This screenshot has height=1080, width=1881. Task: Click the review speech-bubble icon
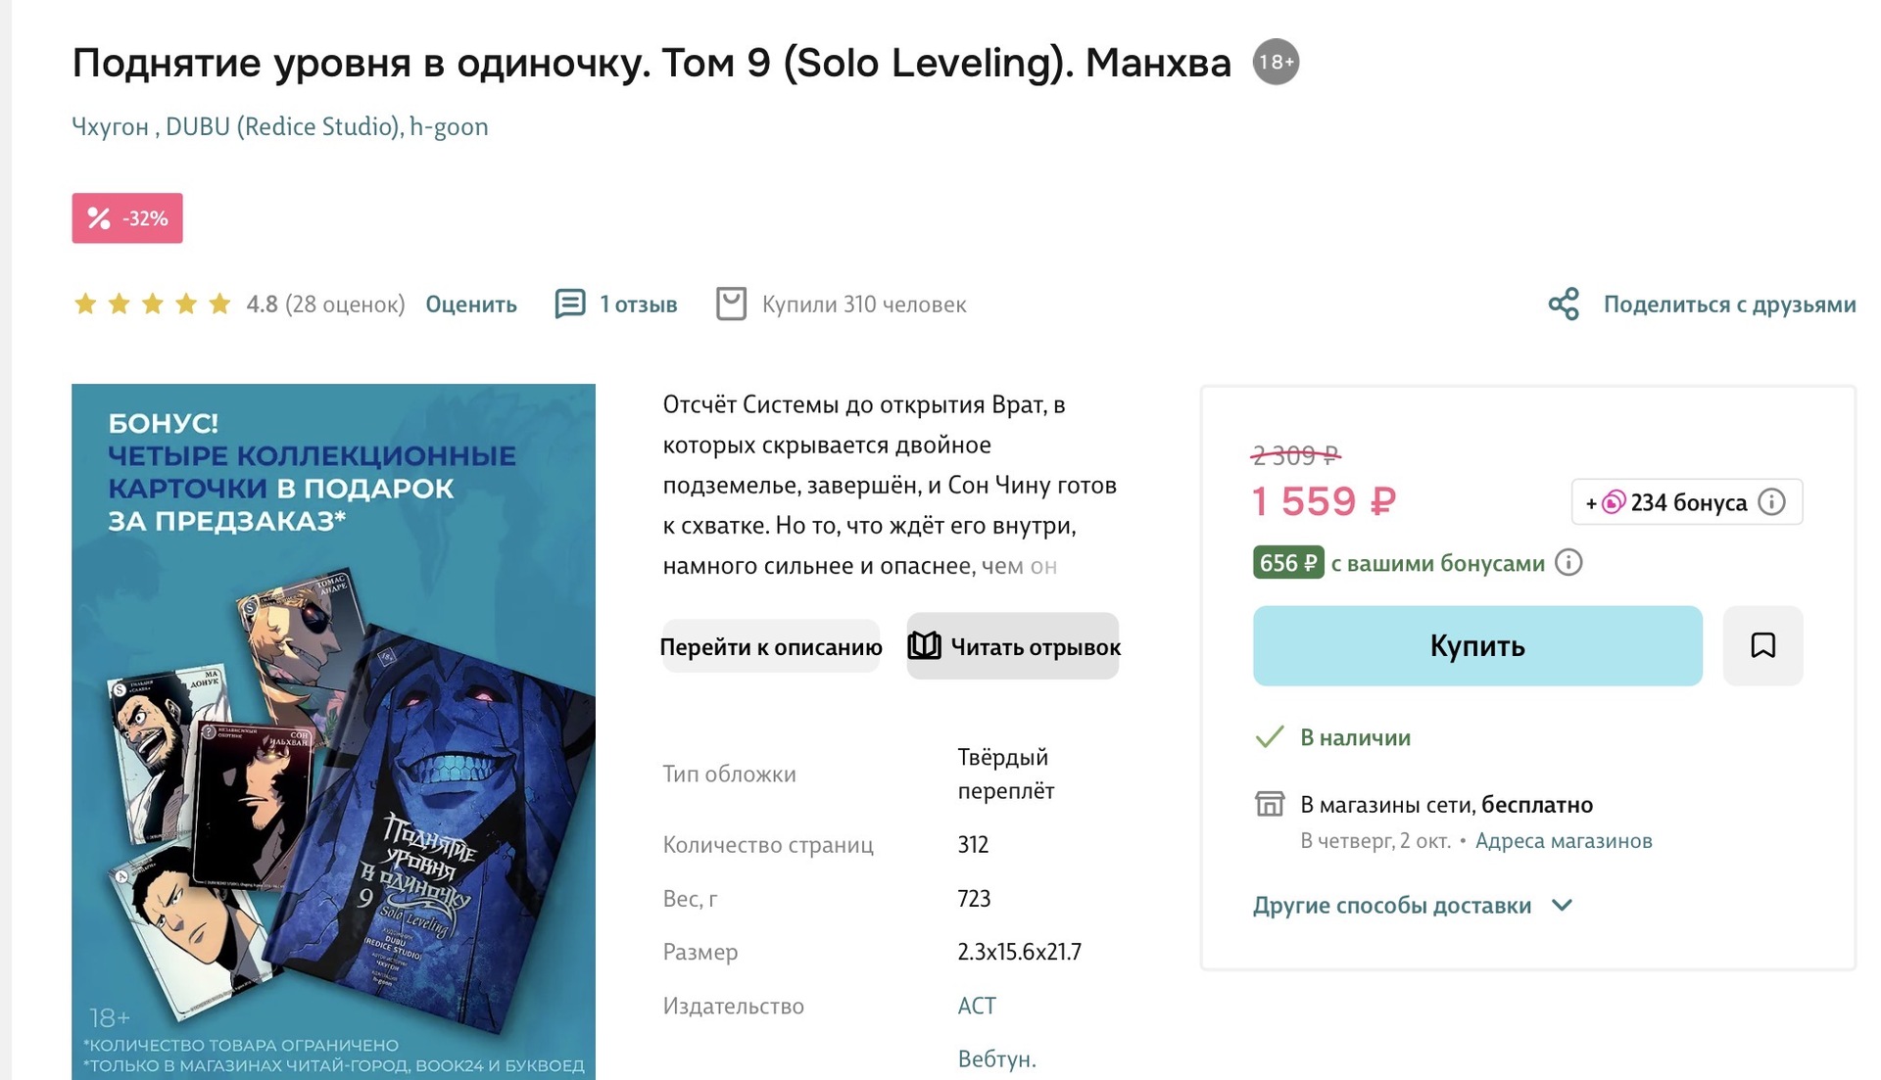[569, 304]
